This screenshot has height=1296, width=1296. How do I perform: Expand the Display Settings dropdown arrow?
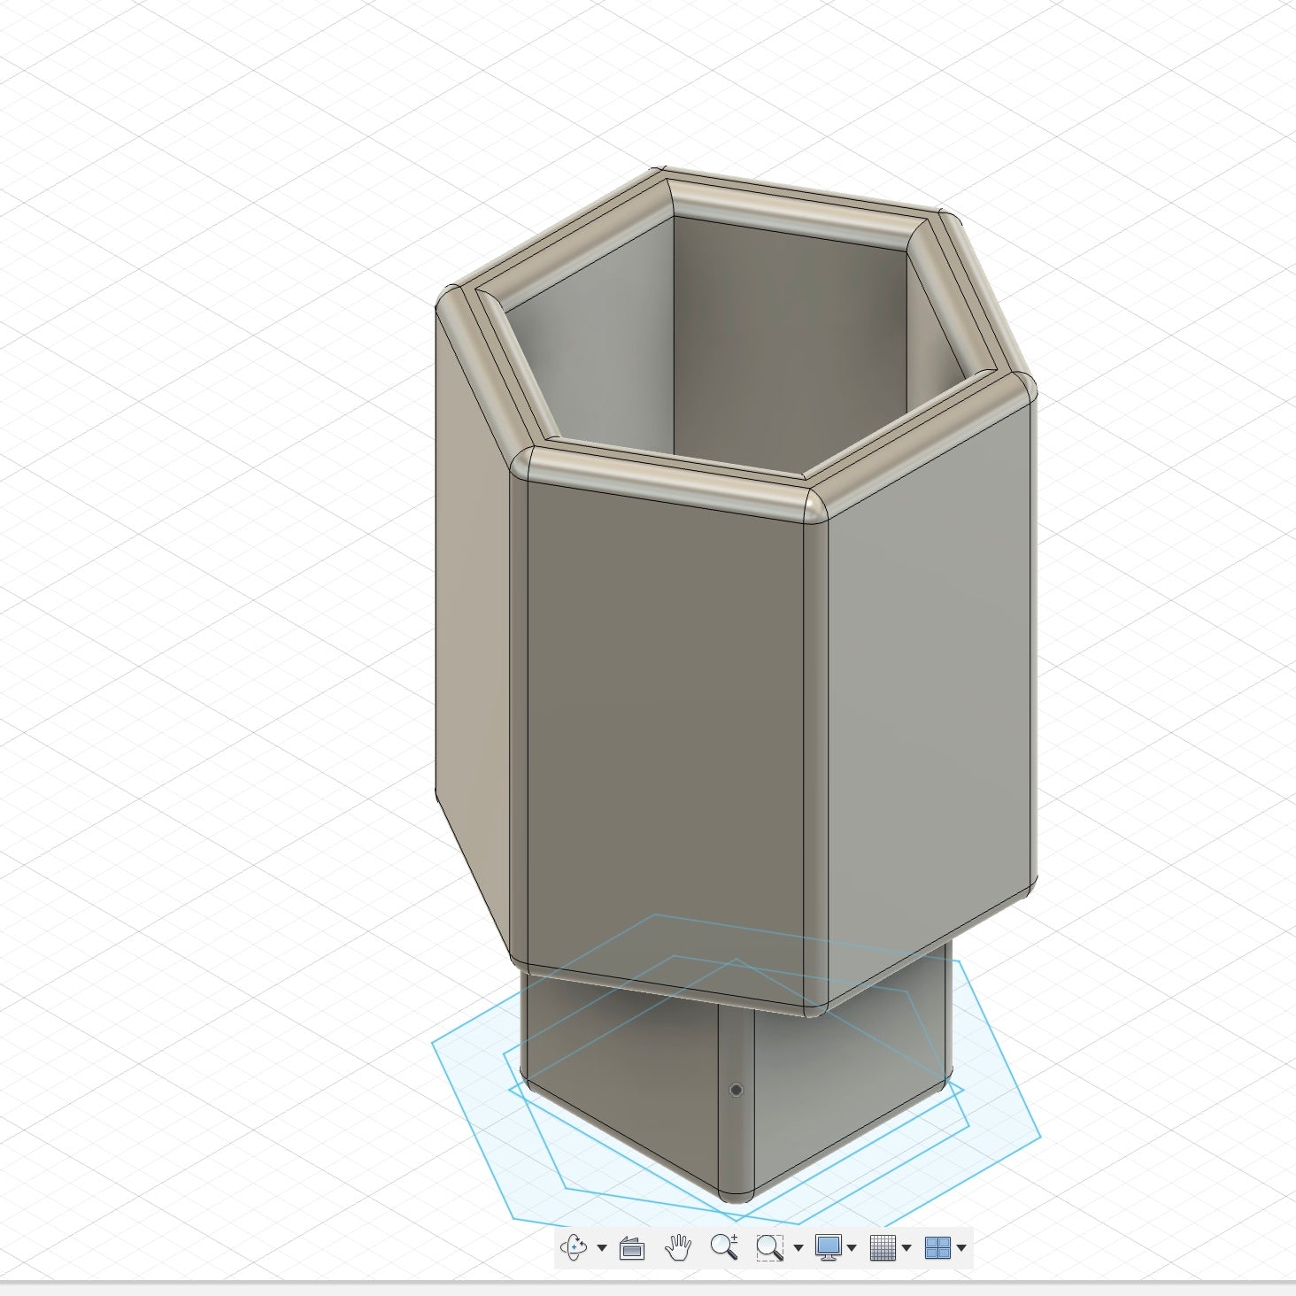click(852, 1248)
